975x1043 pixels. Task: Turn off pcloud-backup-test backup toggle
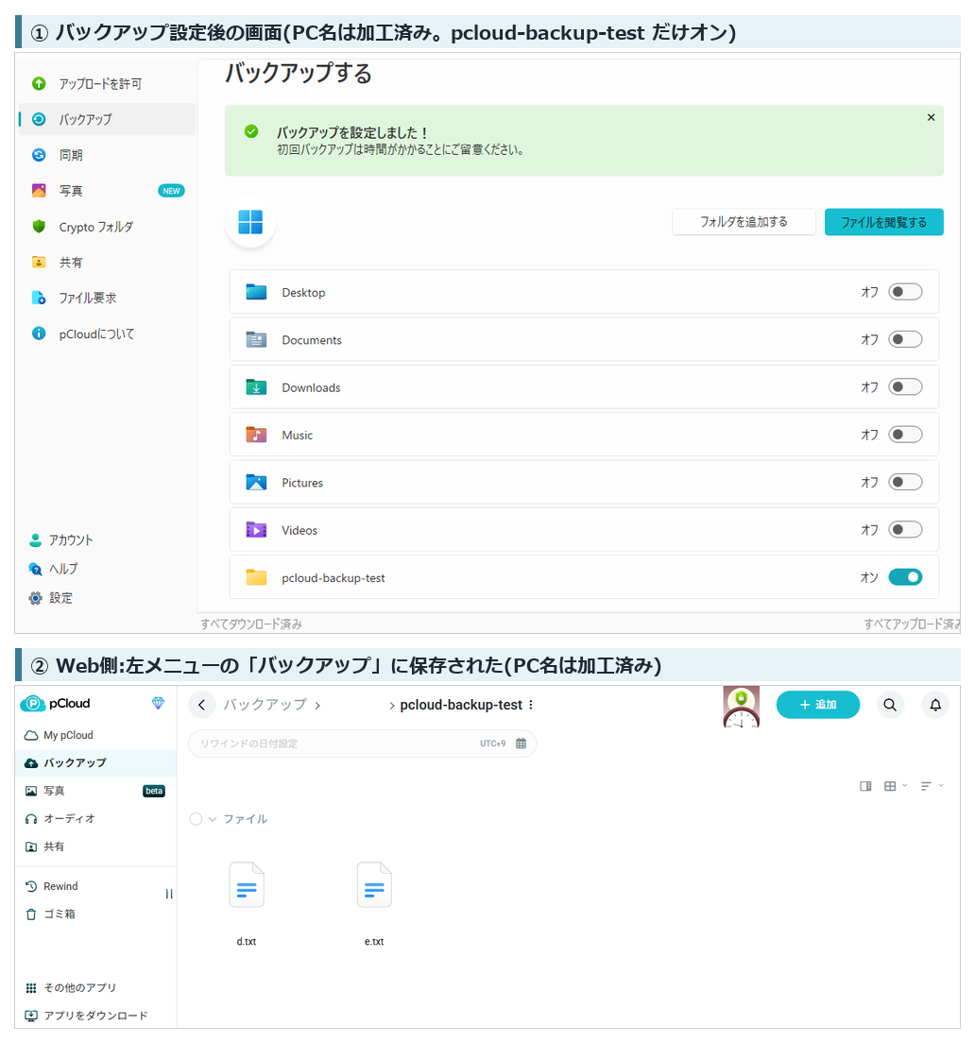(905, 577)
